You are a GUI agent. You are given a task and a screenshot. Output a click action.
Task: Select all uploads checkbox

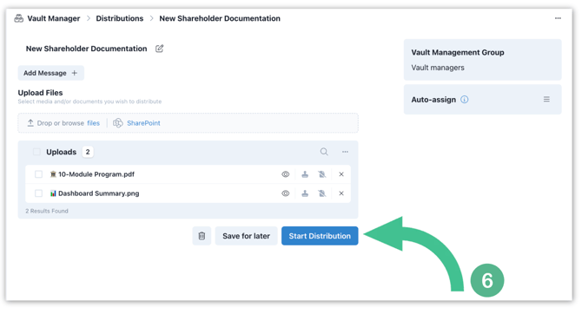pos(36,152)
